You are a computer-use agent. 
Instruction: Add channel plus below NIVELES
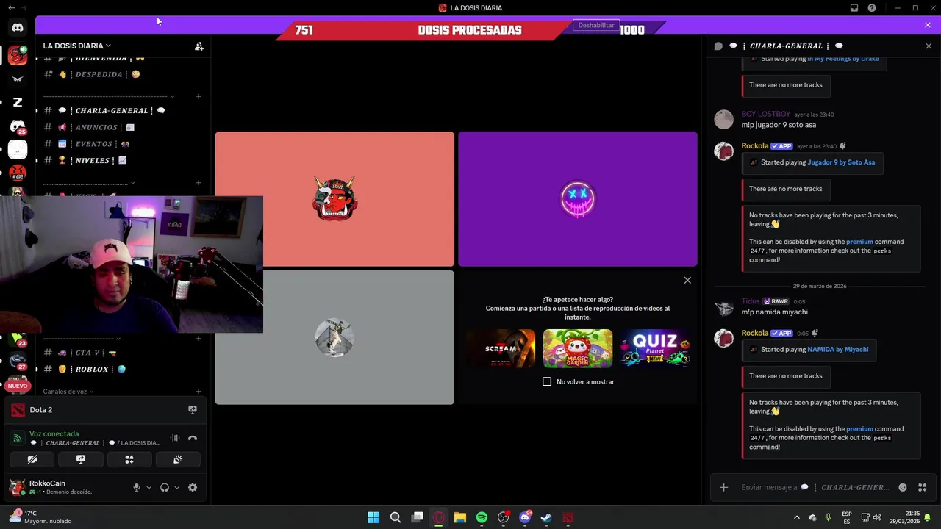[x=198, y=183]
